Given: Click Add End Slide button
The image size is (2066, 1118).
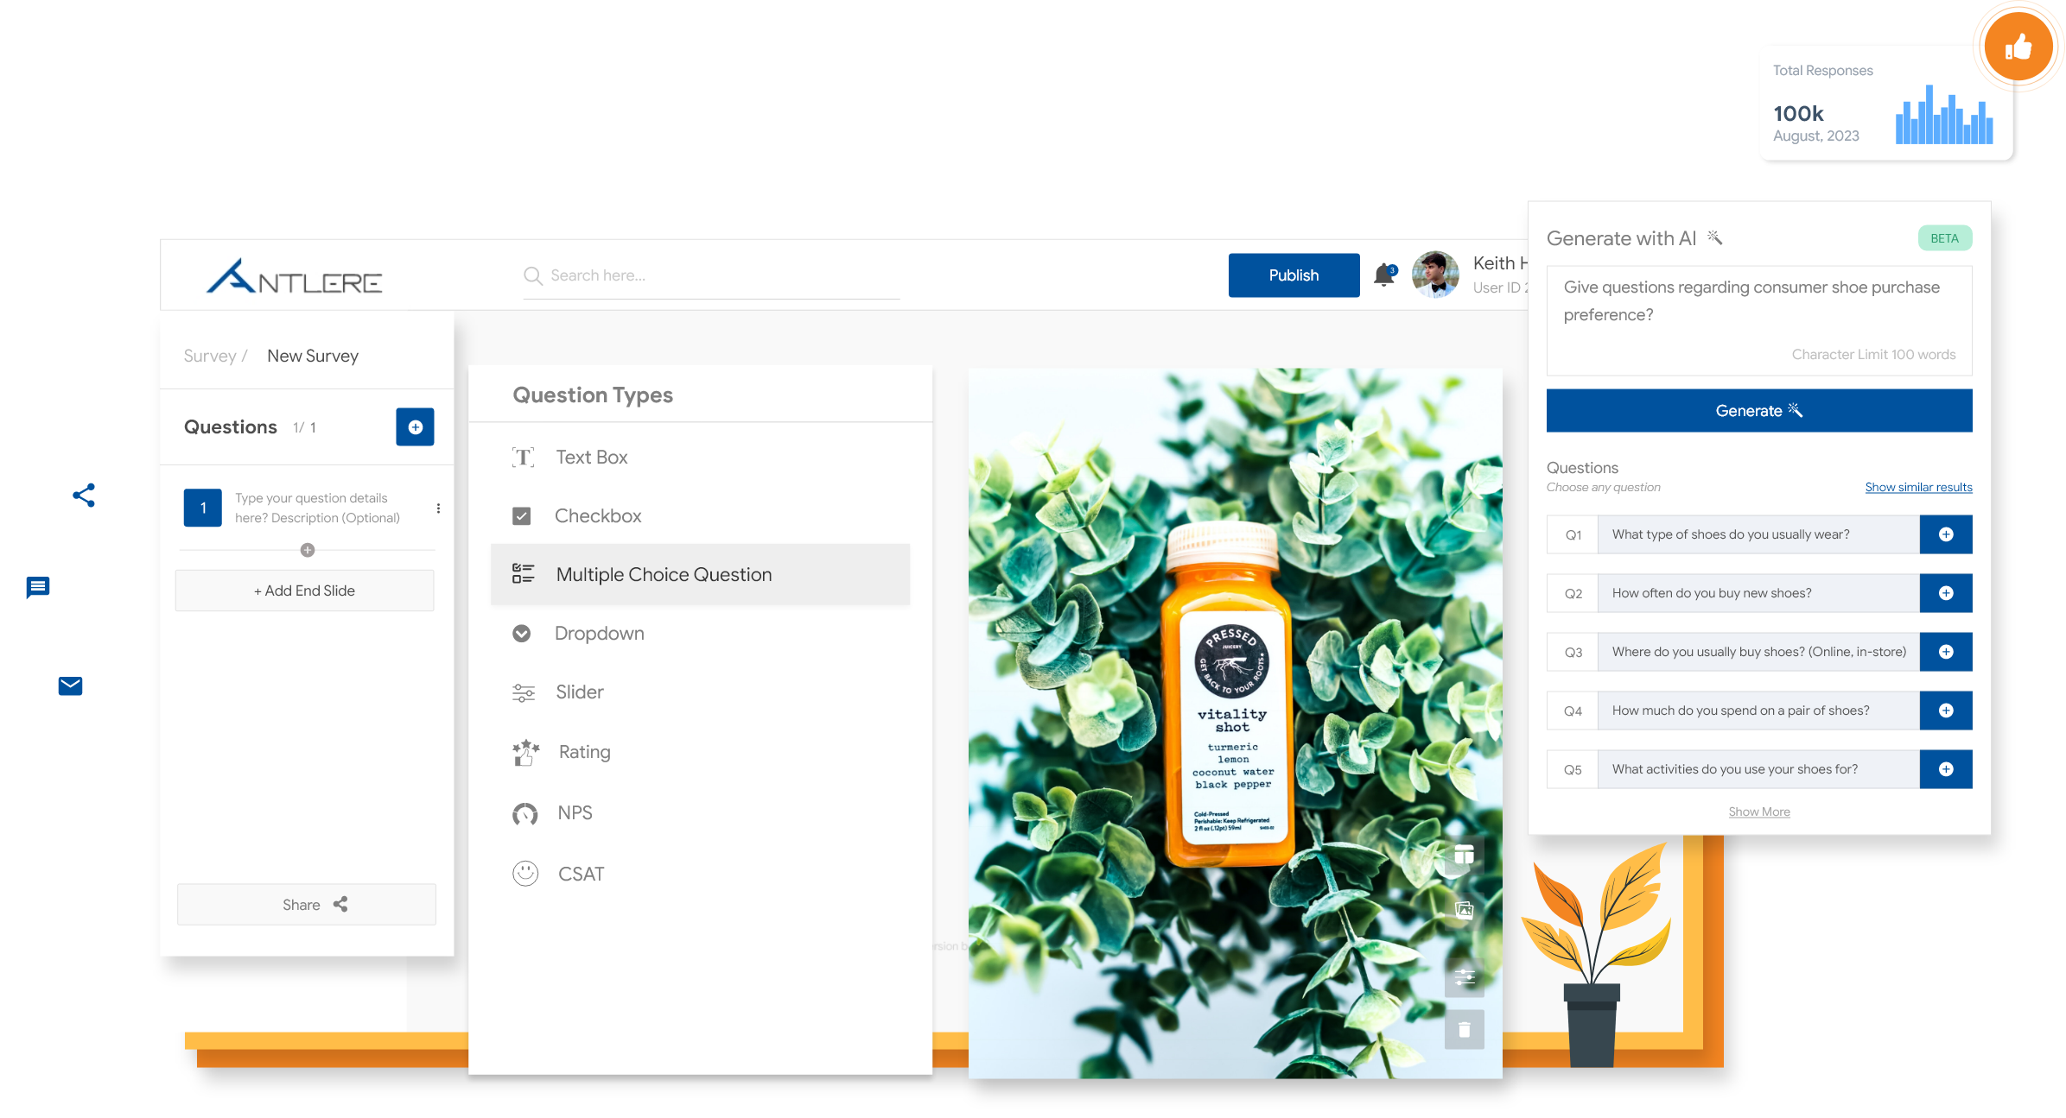Looking at the screenshot, I should coord(305,591).
